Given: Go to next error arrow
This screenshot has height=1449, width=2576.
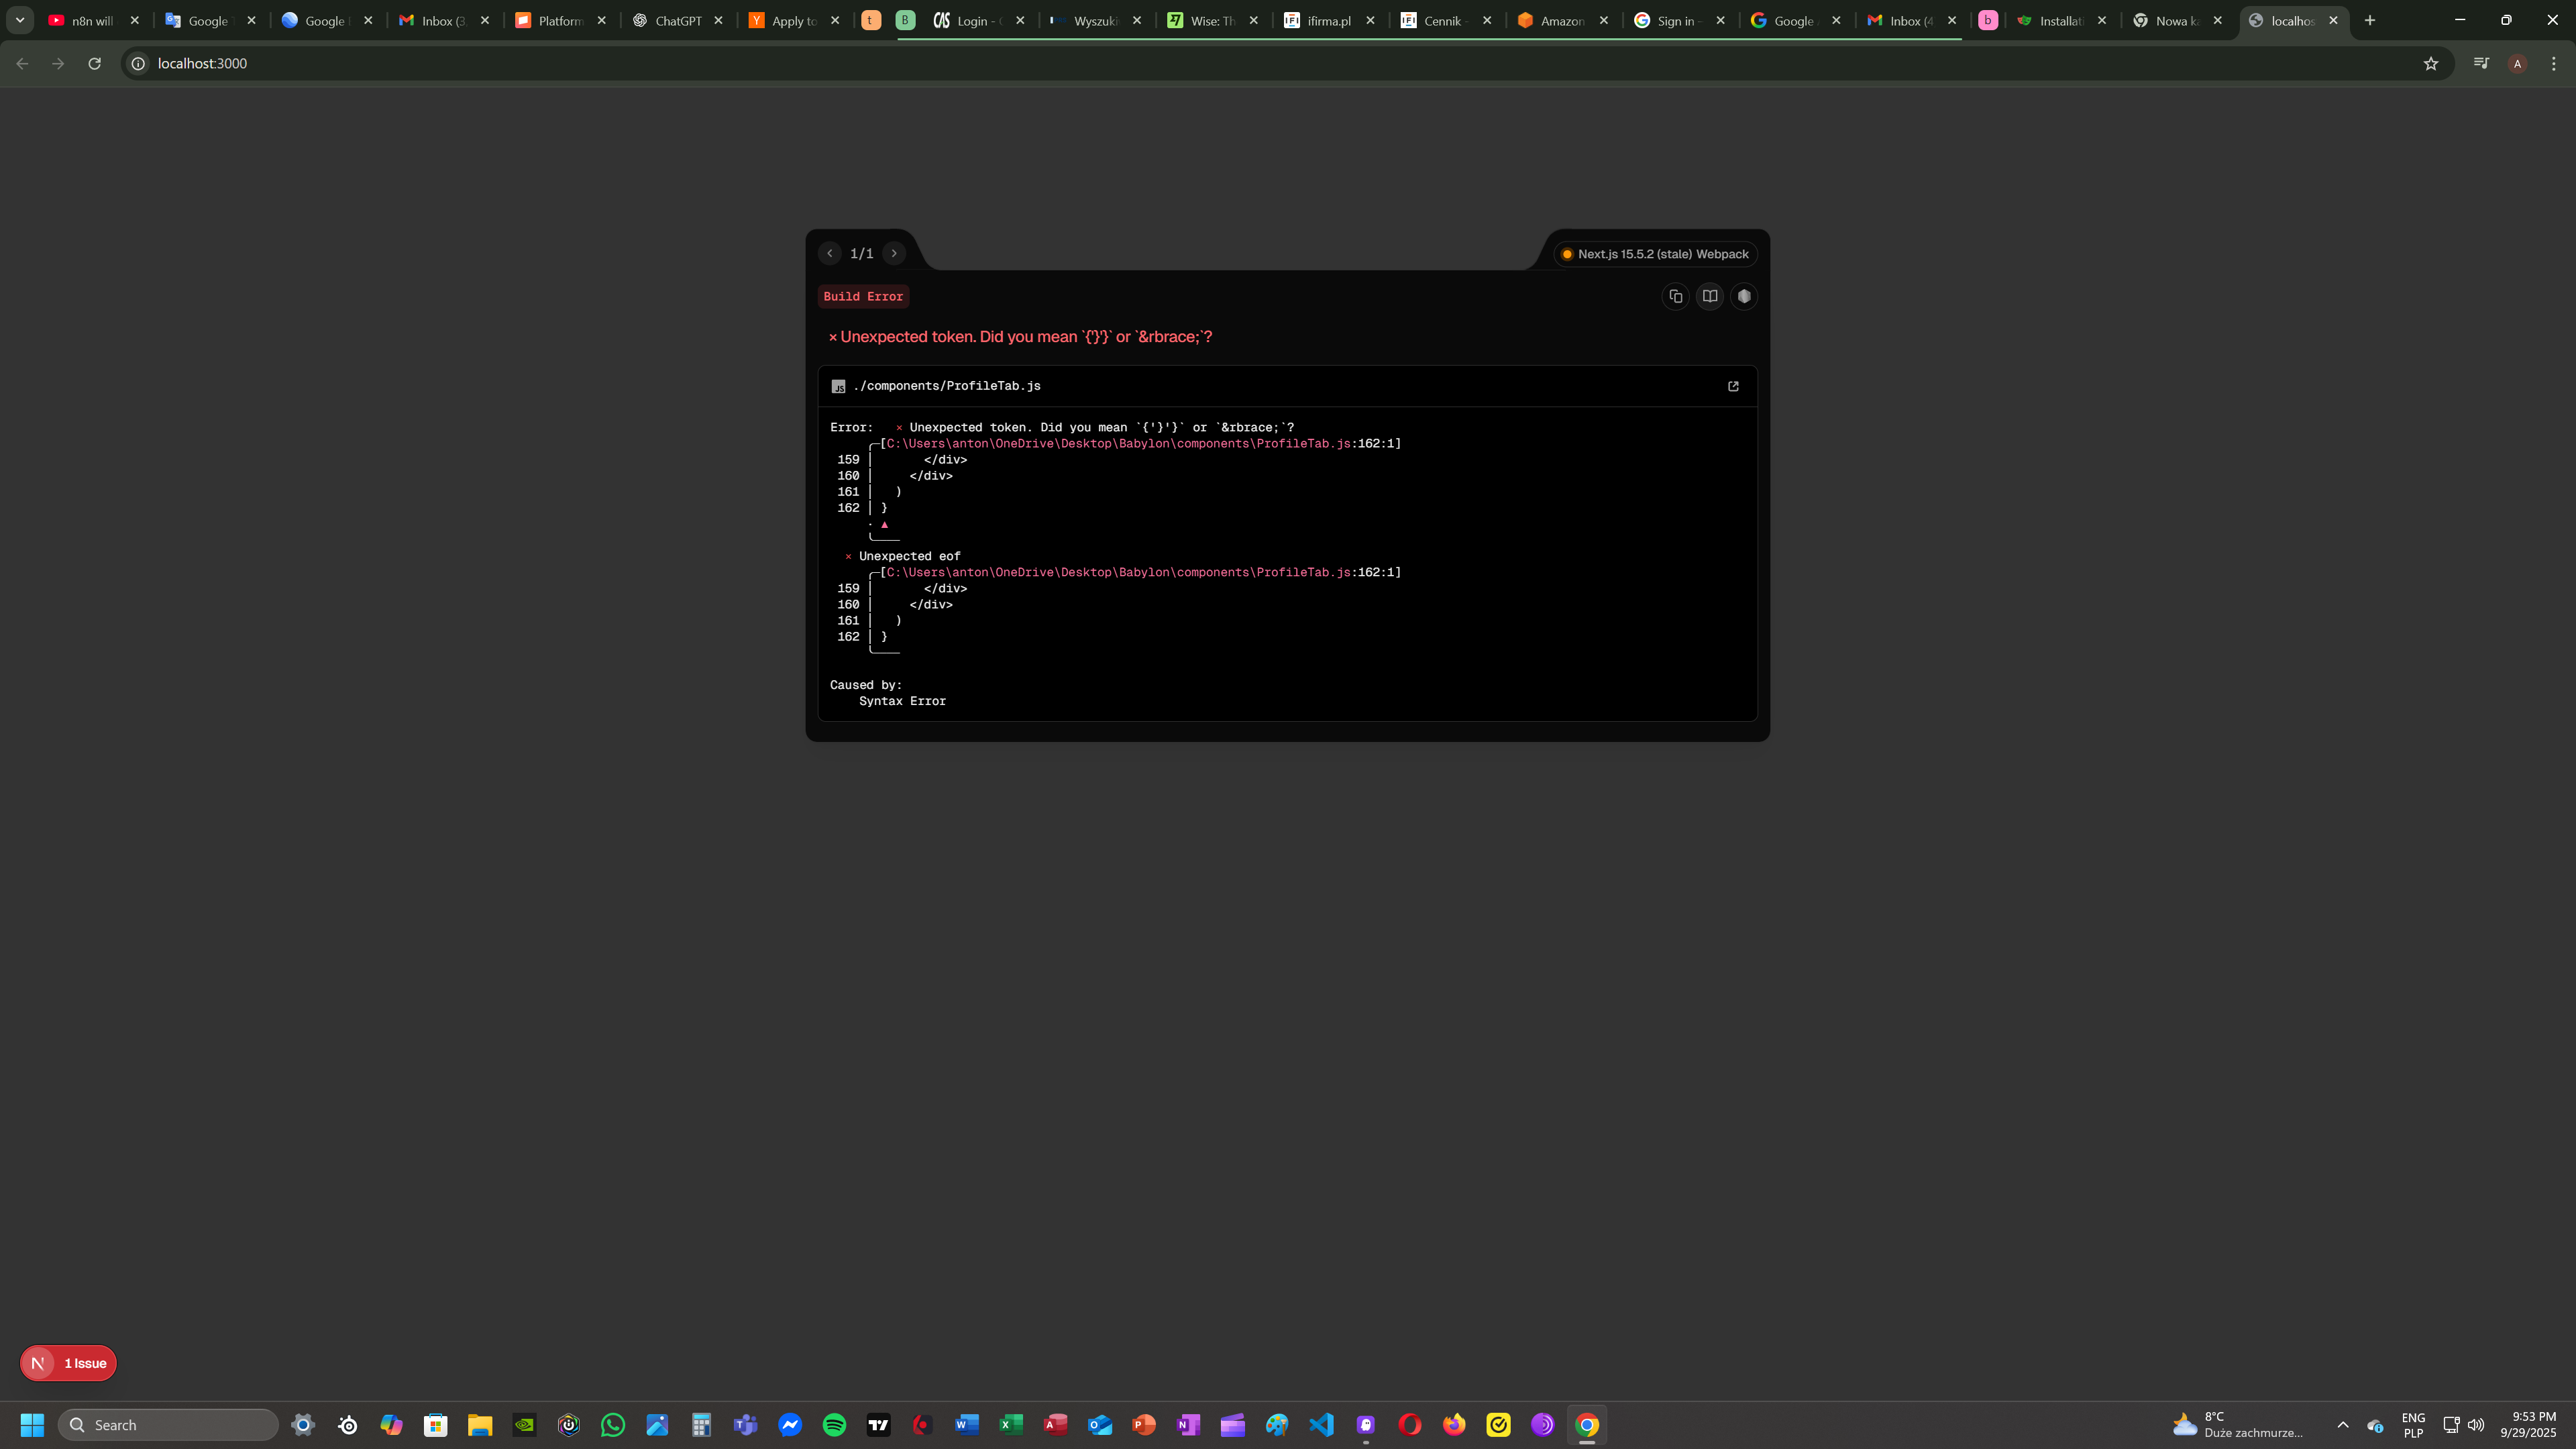Looking at the screenshot, I should point(894,253).
